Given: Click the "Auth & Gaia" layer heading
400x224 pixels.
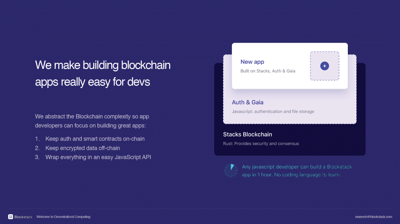Looking at the screenshot, I should click(247, 102).
